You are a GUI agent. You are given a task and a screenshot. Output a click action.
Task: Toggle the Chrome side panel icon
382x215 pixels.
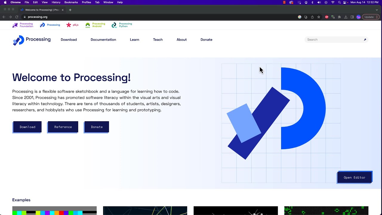(x=352, y=17)
